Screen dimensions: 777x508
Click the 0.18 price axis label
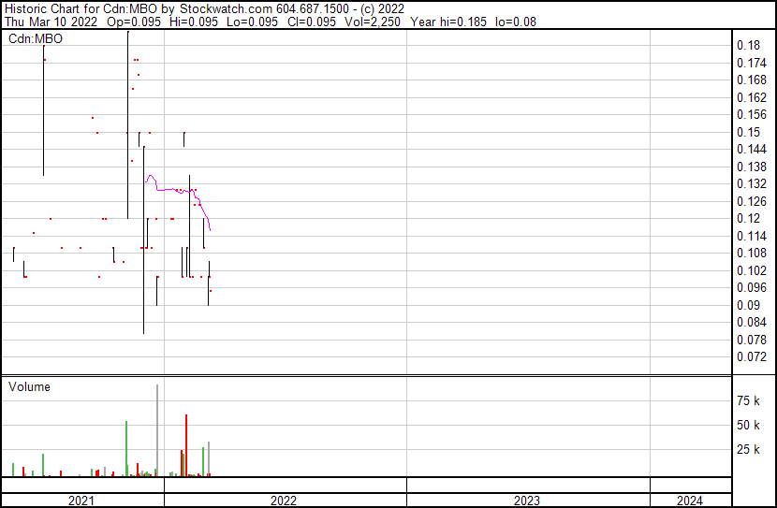click(748, 46)
